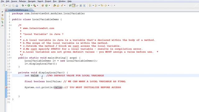Open the Edit menu
Viewport: 199px width, 112px height.
7,1
